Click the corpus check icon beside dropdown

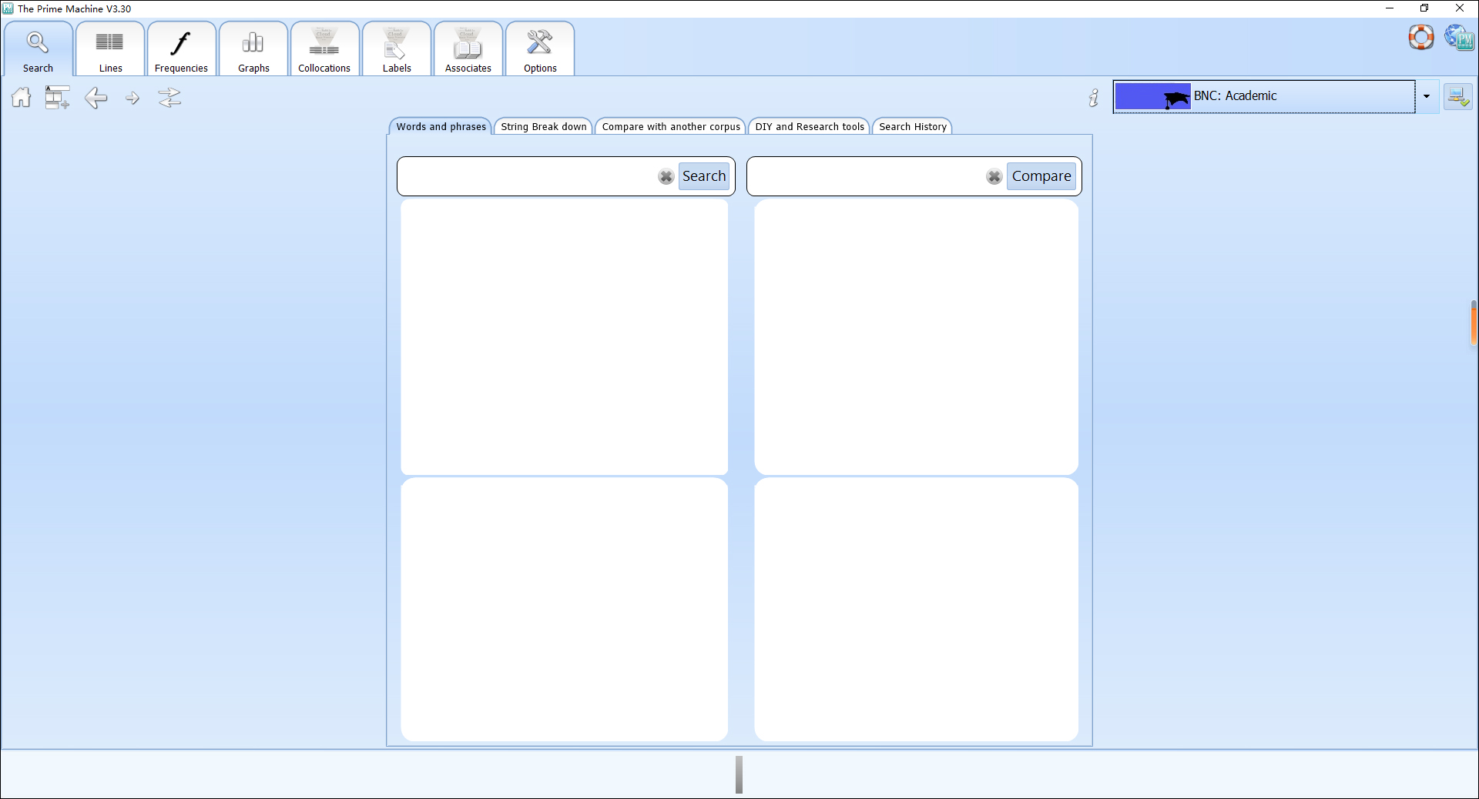coord(1458,97)
